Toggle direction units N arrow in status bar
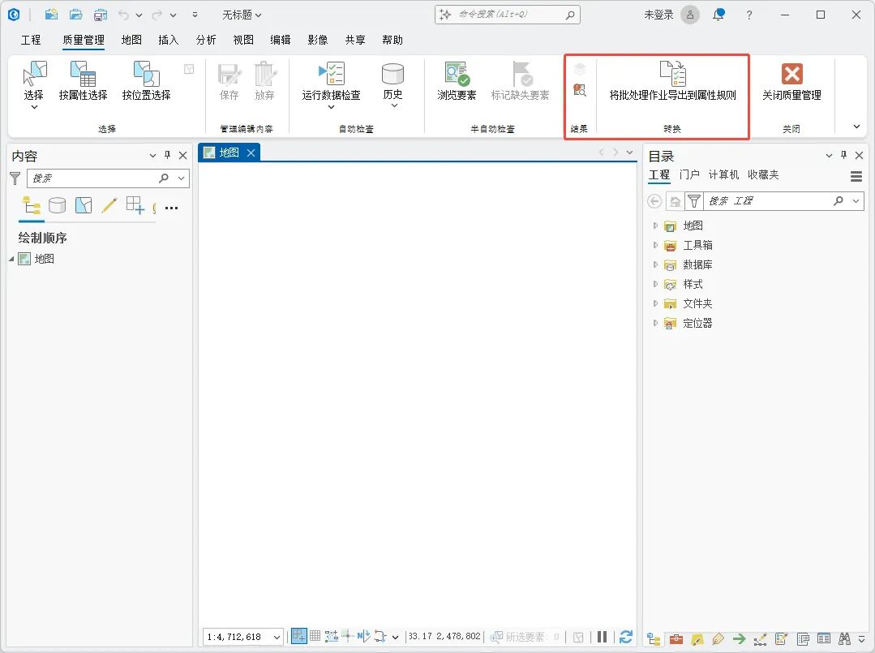This screenshot has height=653, width=875. pos(364,636)
